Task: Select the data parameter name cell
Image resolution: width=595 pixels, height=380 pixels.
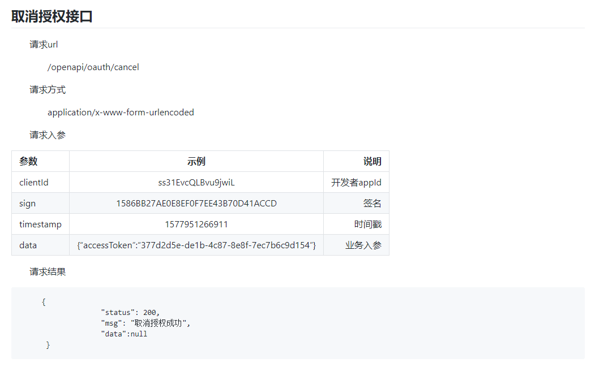Action: coord(27,245)
